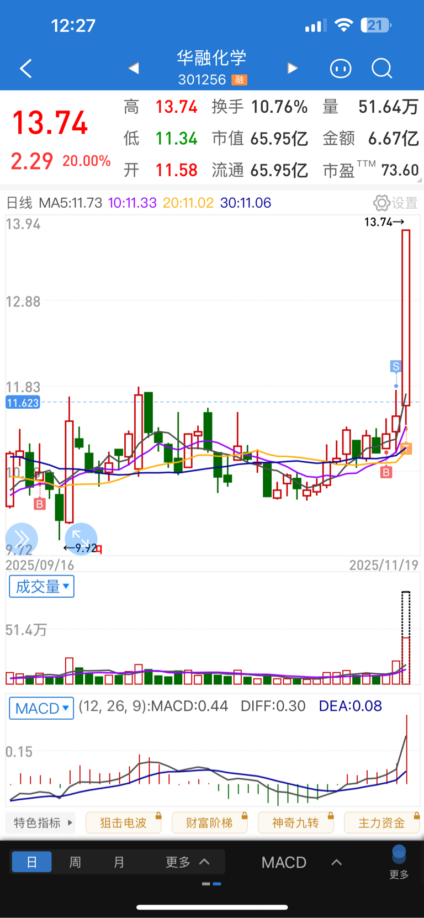Select the 周 period tab
Image resolution: width=424 pixels, height=918 pixels.
75,862
